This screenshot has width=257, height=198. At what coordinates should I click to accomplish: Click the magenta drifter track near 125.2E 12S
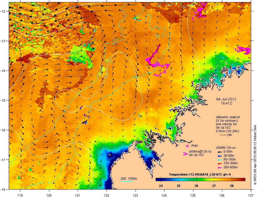199,11
